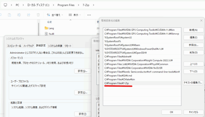Expand the chevron after PC in the address bar
This screenshot has width=205, height=117.
[x=23, y=5]
